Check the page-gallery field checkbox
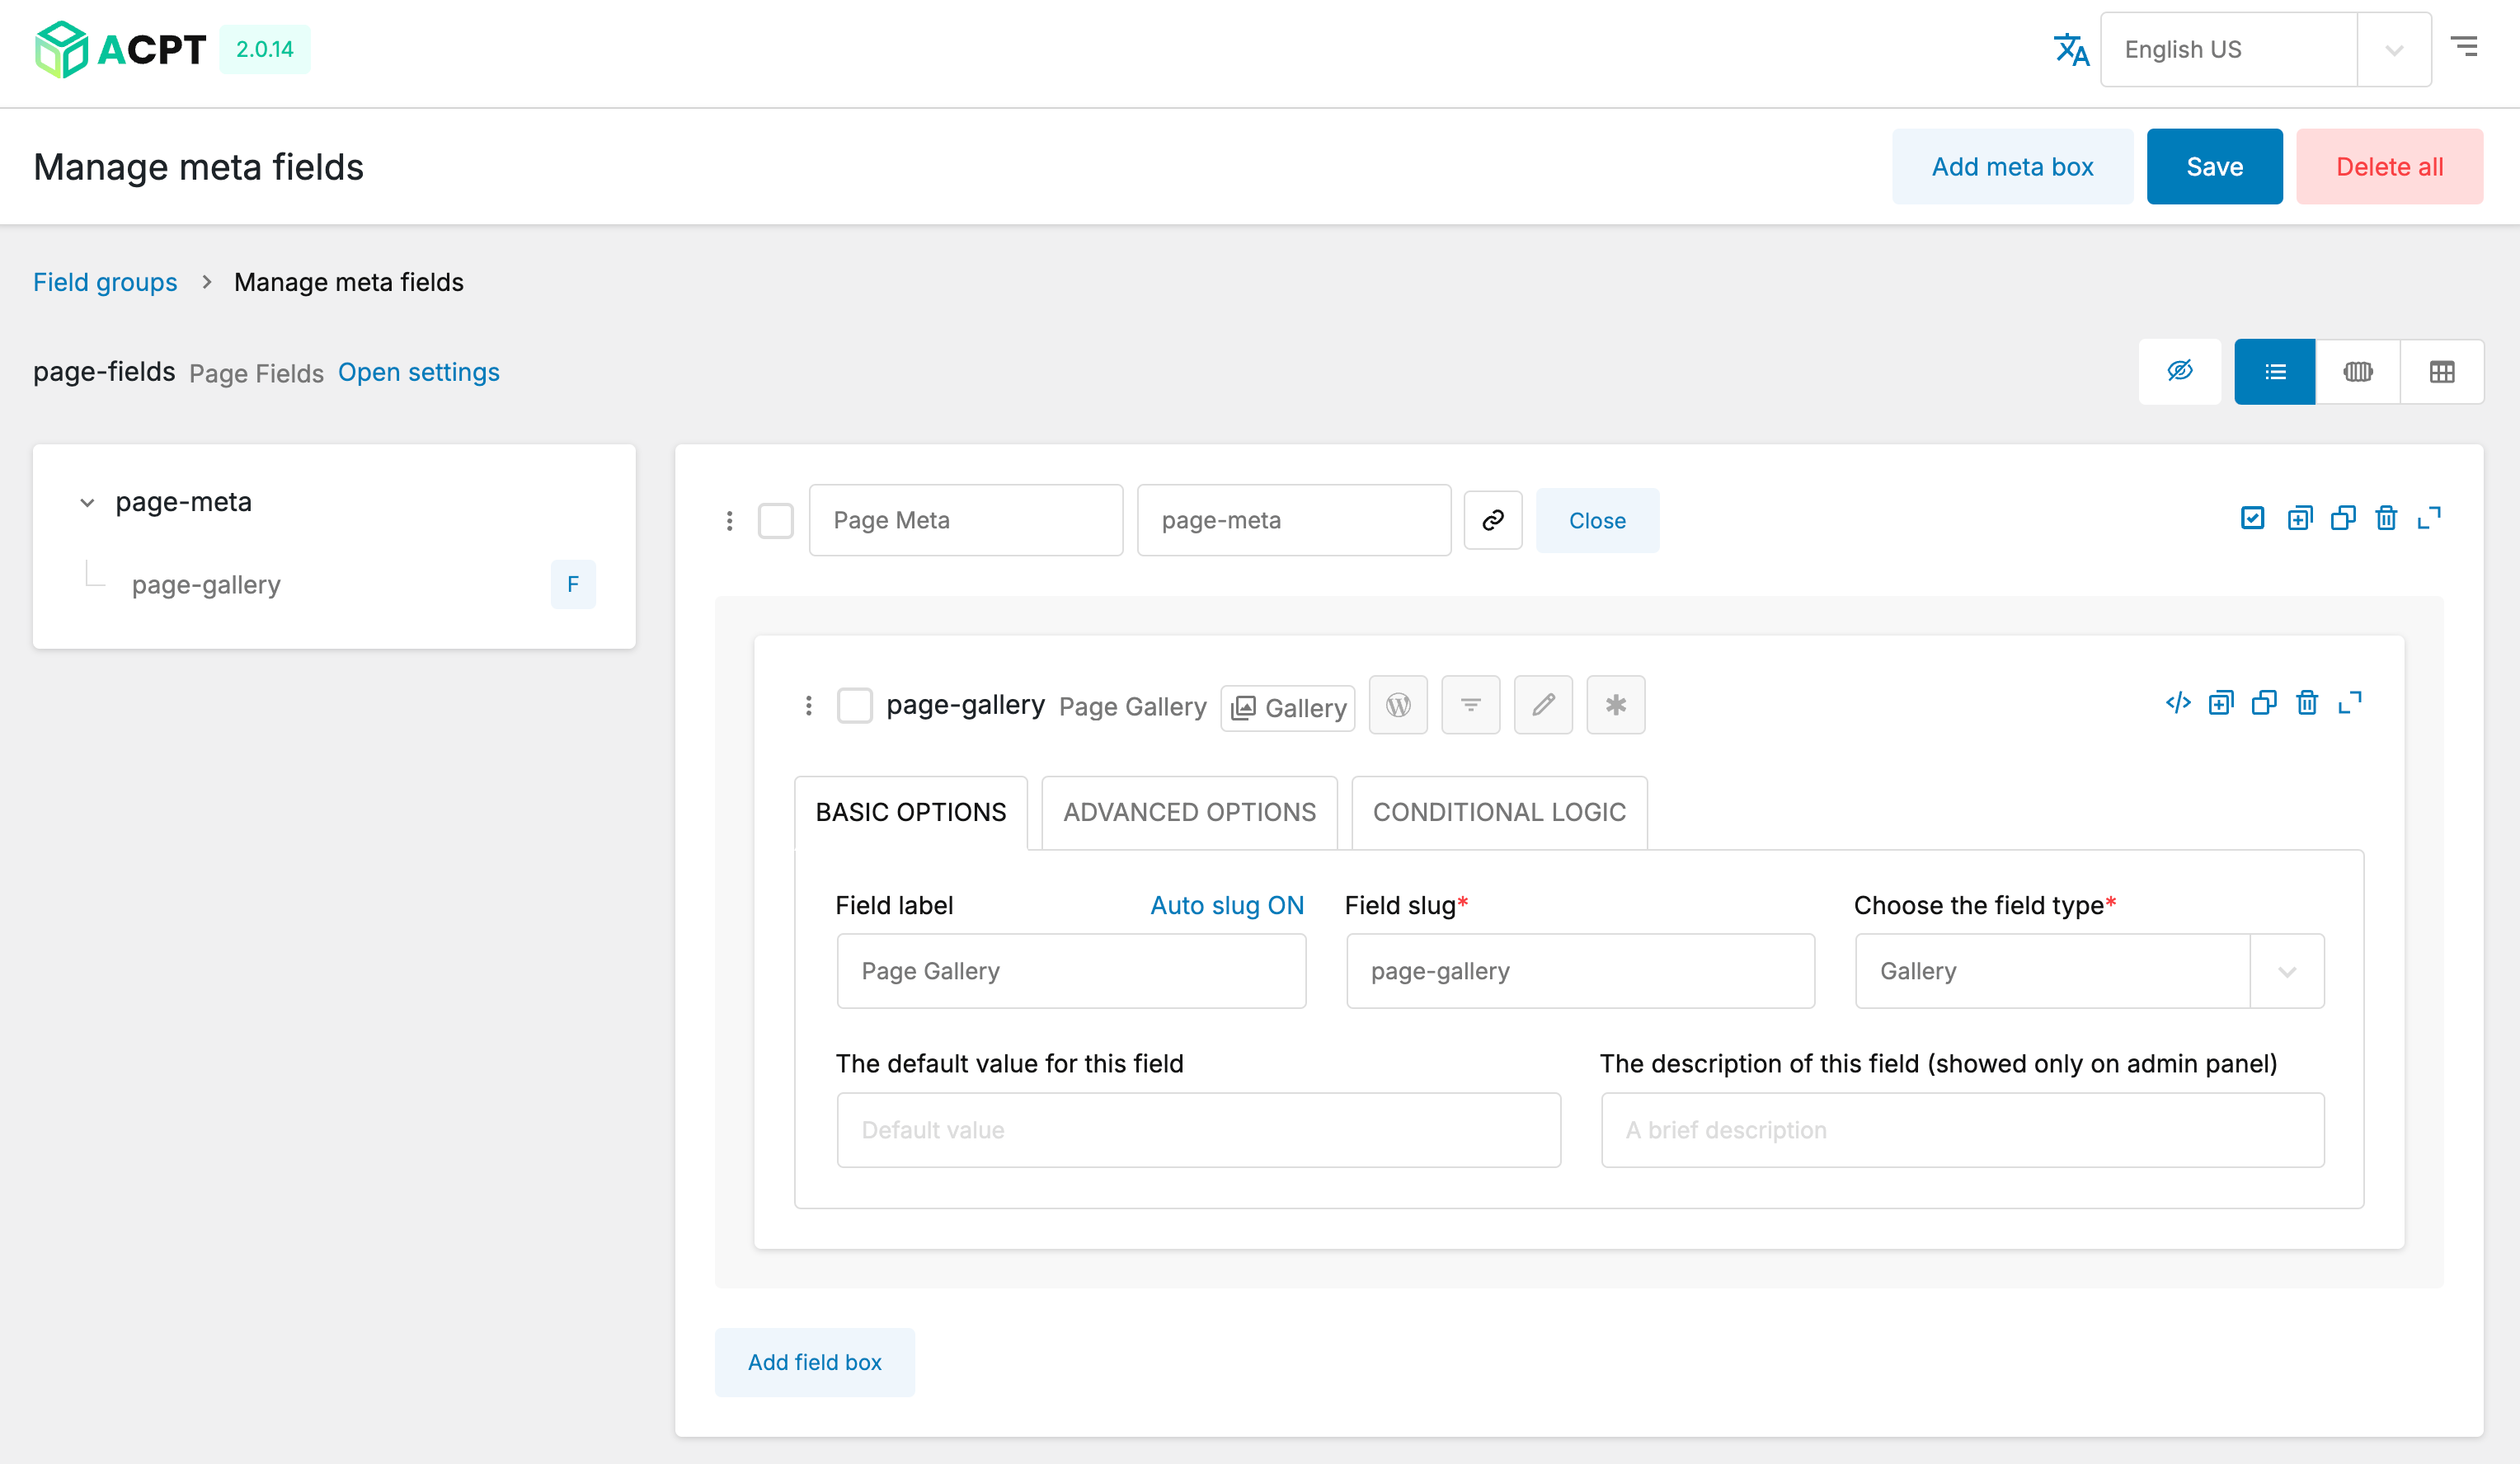This screenshot has width=2520, height=1464. [x=855, y=706]
